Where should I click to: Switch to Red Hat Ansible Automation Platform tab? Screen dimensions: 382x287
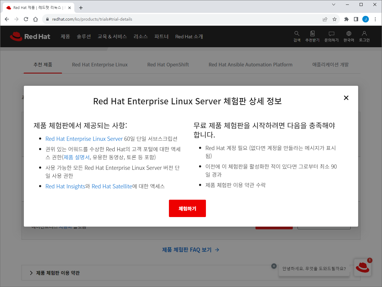[250, 65]
